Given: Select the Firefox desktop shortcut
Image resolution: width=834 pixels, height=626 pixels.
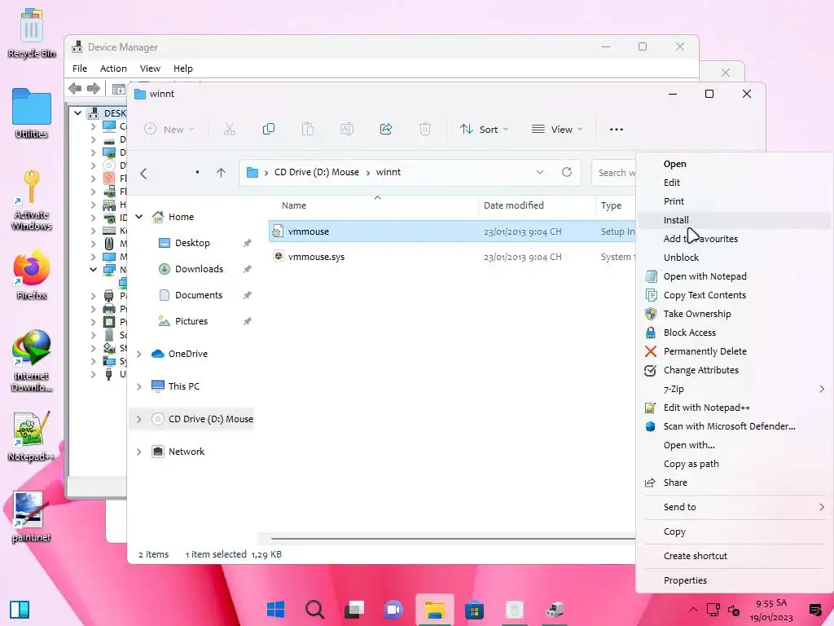Looking at the screenshot, I should (x=32, y=276).
